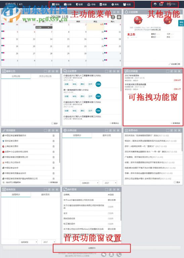Switch to the 公司公告 tab
The width and height of the screenshot is (184, 258).
16,76
